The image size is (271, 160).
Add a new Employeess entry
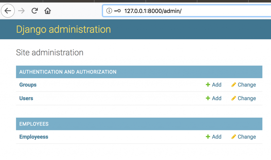[216, 137]
